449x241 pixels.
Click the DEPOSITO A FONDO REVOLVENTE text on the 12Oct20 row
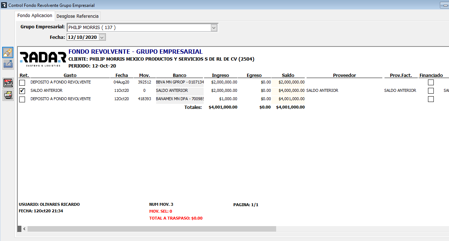[61, 99]
